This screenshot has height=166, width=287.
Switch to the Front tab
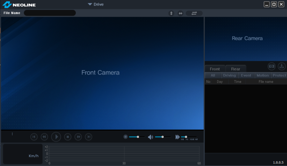coord(215,69)
